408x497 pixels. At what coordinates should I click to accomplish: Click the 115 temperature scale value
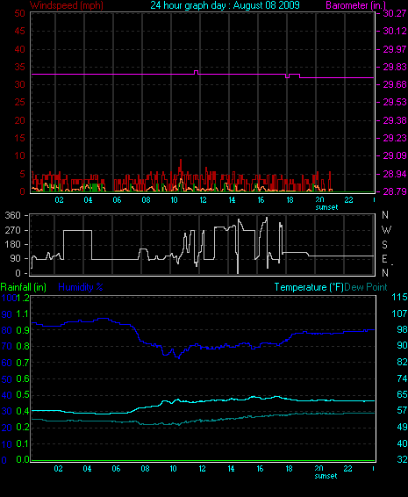pos(399,297)
